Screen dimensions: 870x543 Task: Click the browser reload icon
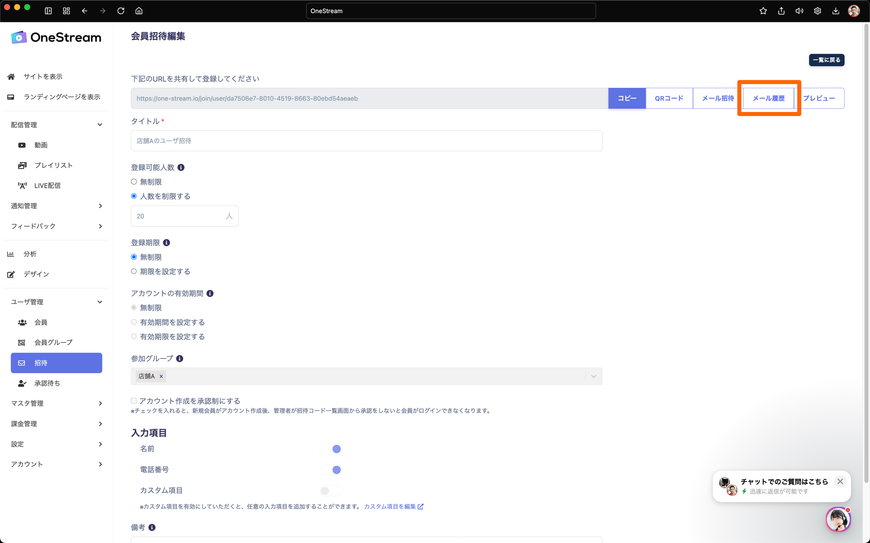[121, 11]
